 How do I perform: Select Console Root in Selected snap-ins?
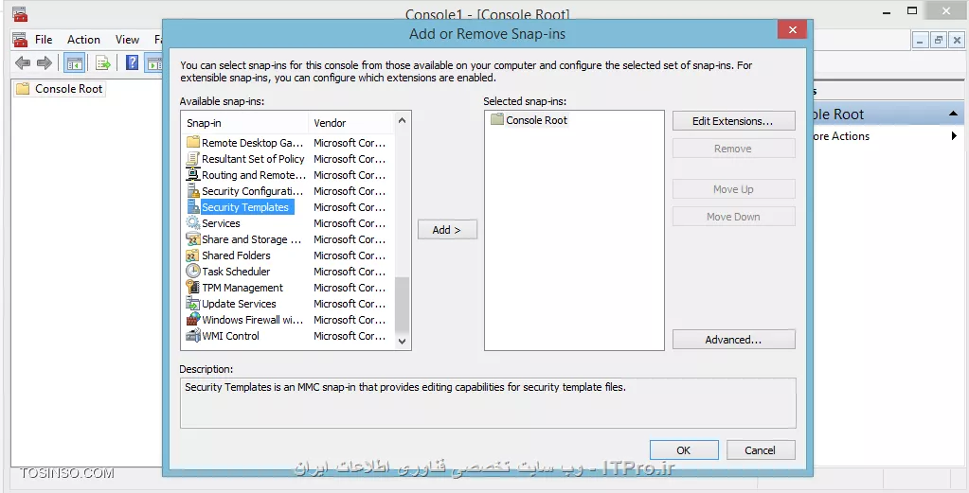click(x=529, y=120)
